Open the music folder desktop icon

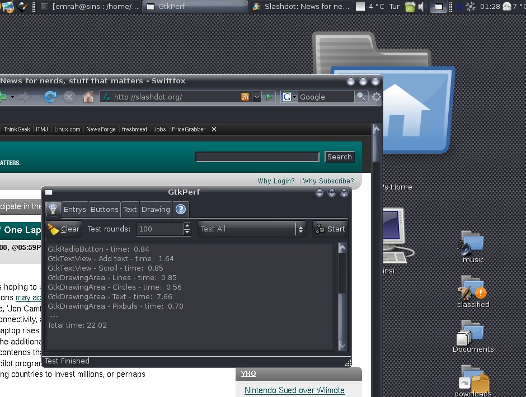point(473,247)
